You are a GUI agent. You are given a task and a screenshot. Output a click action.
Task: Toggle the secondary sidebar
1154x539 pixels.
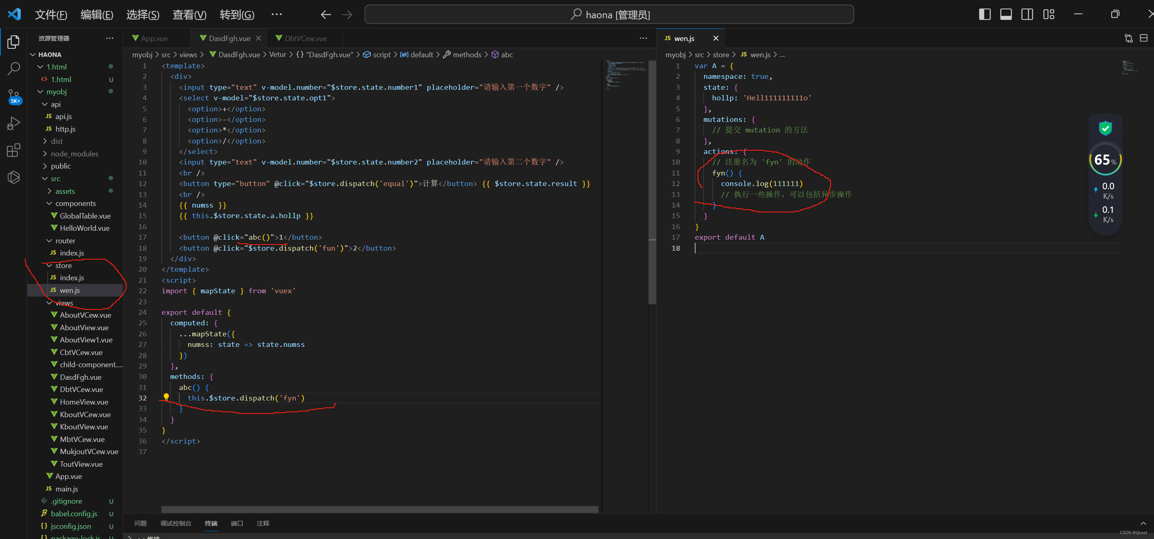click(1027, 14)
